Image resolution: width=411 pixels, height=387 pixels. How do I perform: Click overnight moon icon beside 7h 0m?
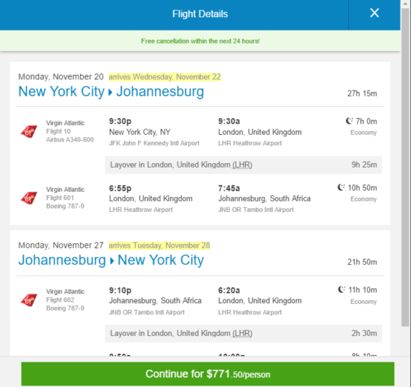click(x=349, y=121)
